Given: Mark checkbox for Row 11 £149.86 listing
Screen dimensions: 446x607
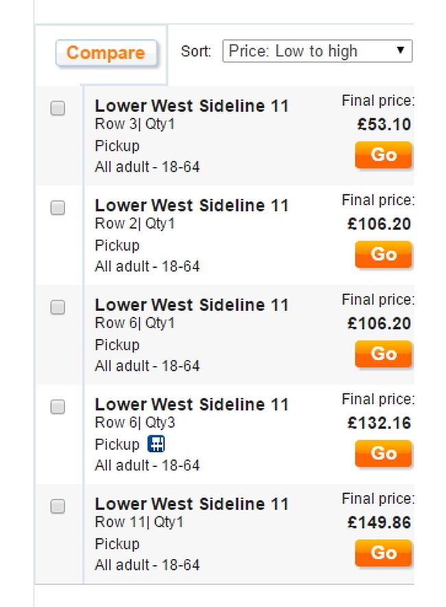Looking at the screenshot, I should point(58,506).
